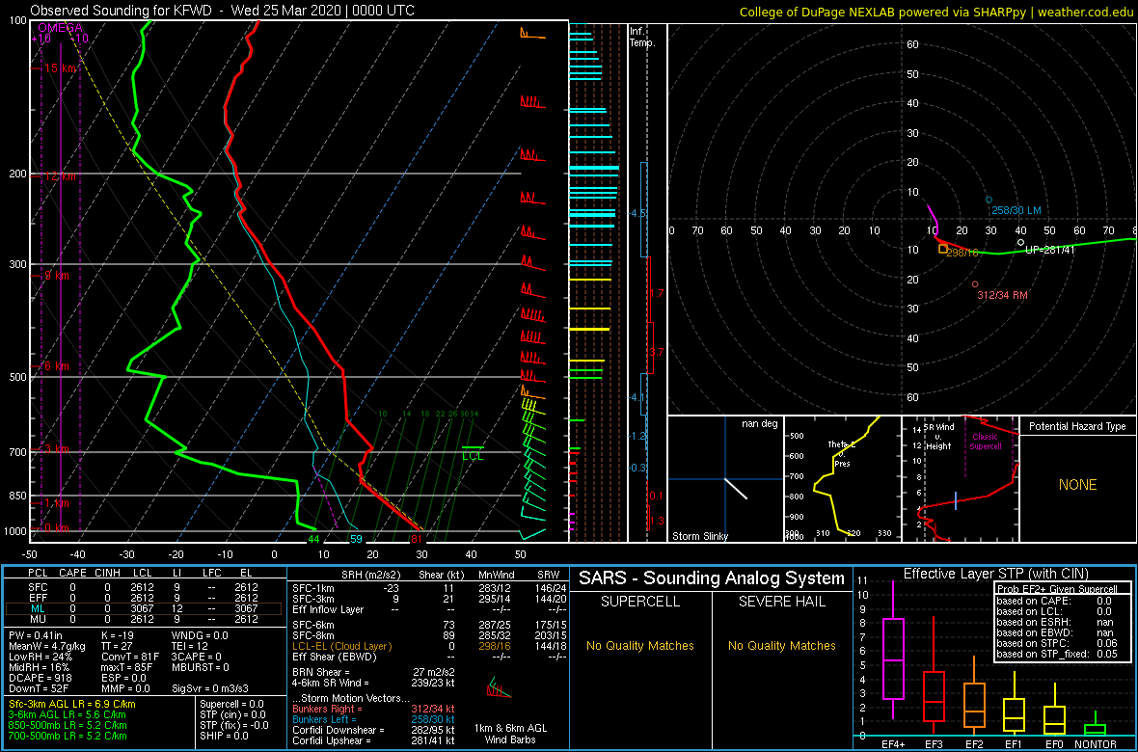Click the Bunkers left-mover circle on the hodograph
Screen dimensions: 1138x752
989,200
